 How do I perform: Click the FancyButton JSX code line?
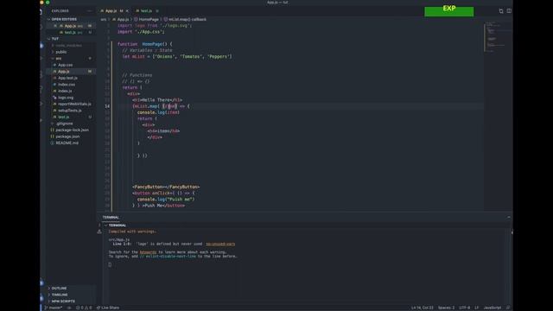click(166, 187)
